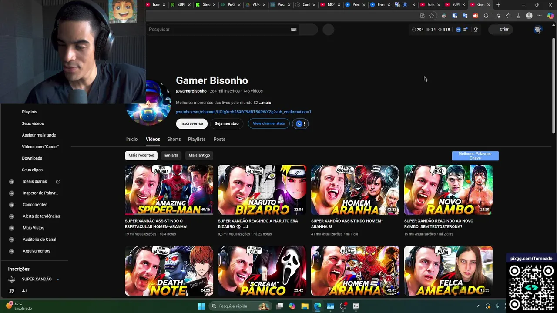Click Arquivamentos vidIQ icon

(12, 251)
